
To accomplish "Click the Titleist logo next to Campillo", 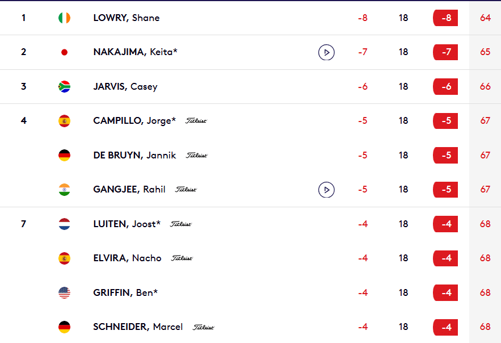I will 196,121.
